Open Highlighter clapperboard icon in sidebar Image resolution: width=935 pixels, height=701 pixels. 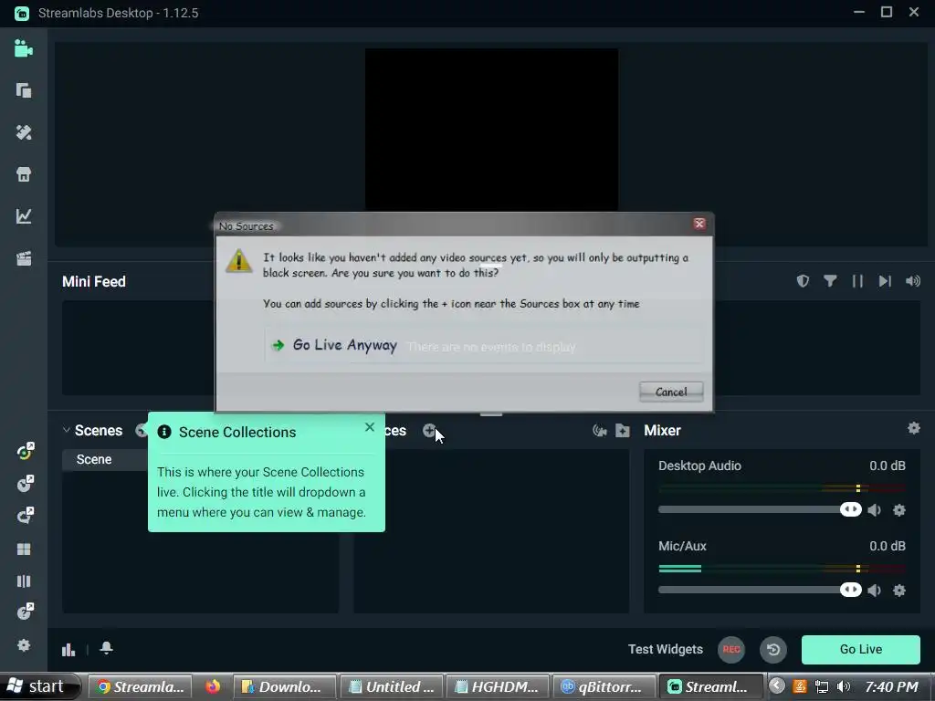pos(23,258)
